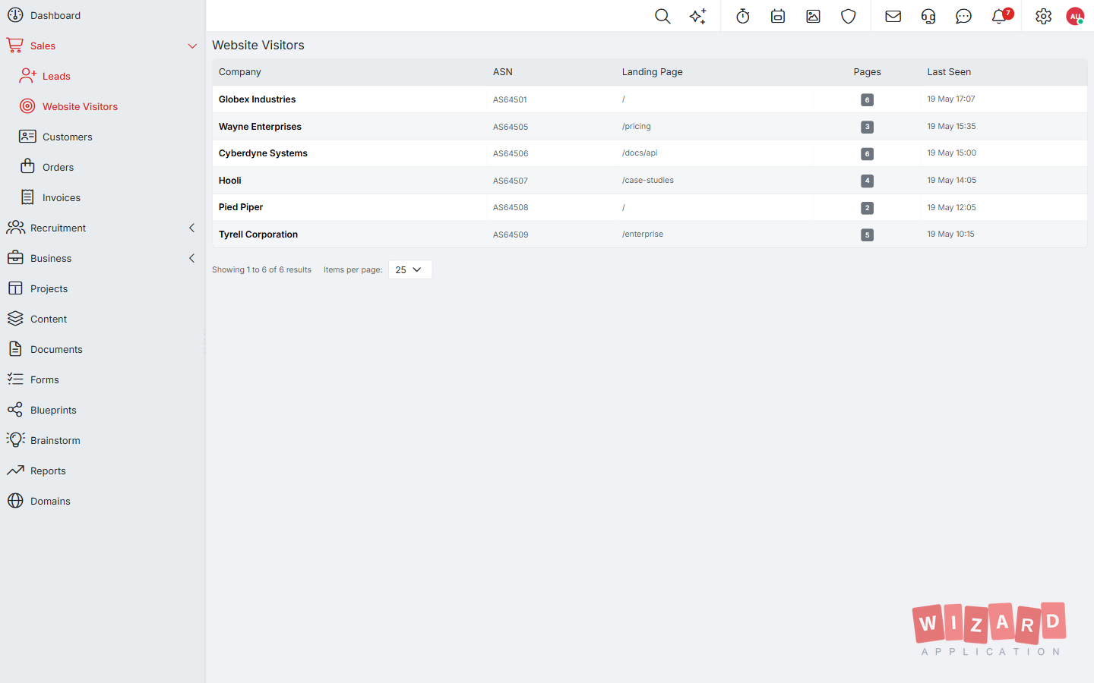Collapse the Sales menu chevron

[192, 46]
